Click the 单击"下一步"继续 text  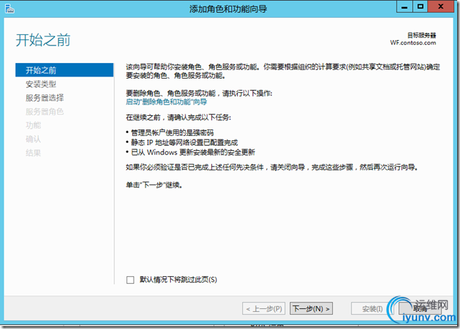point(154,185)
